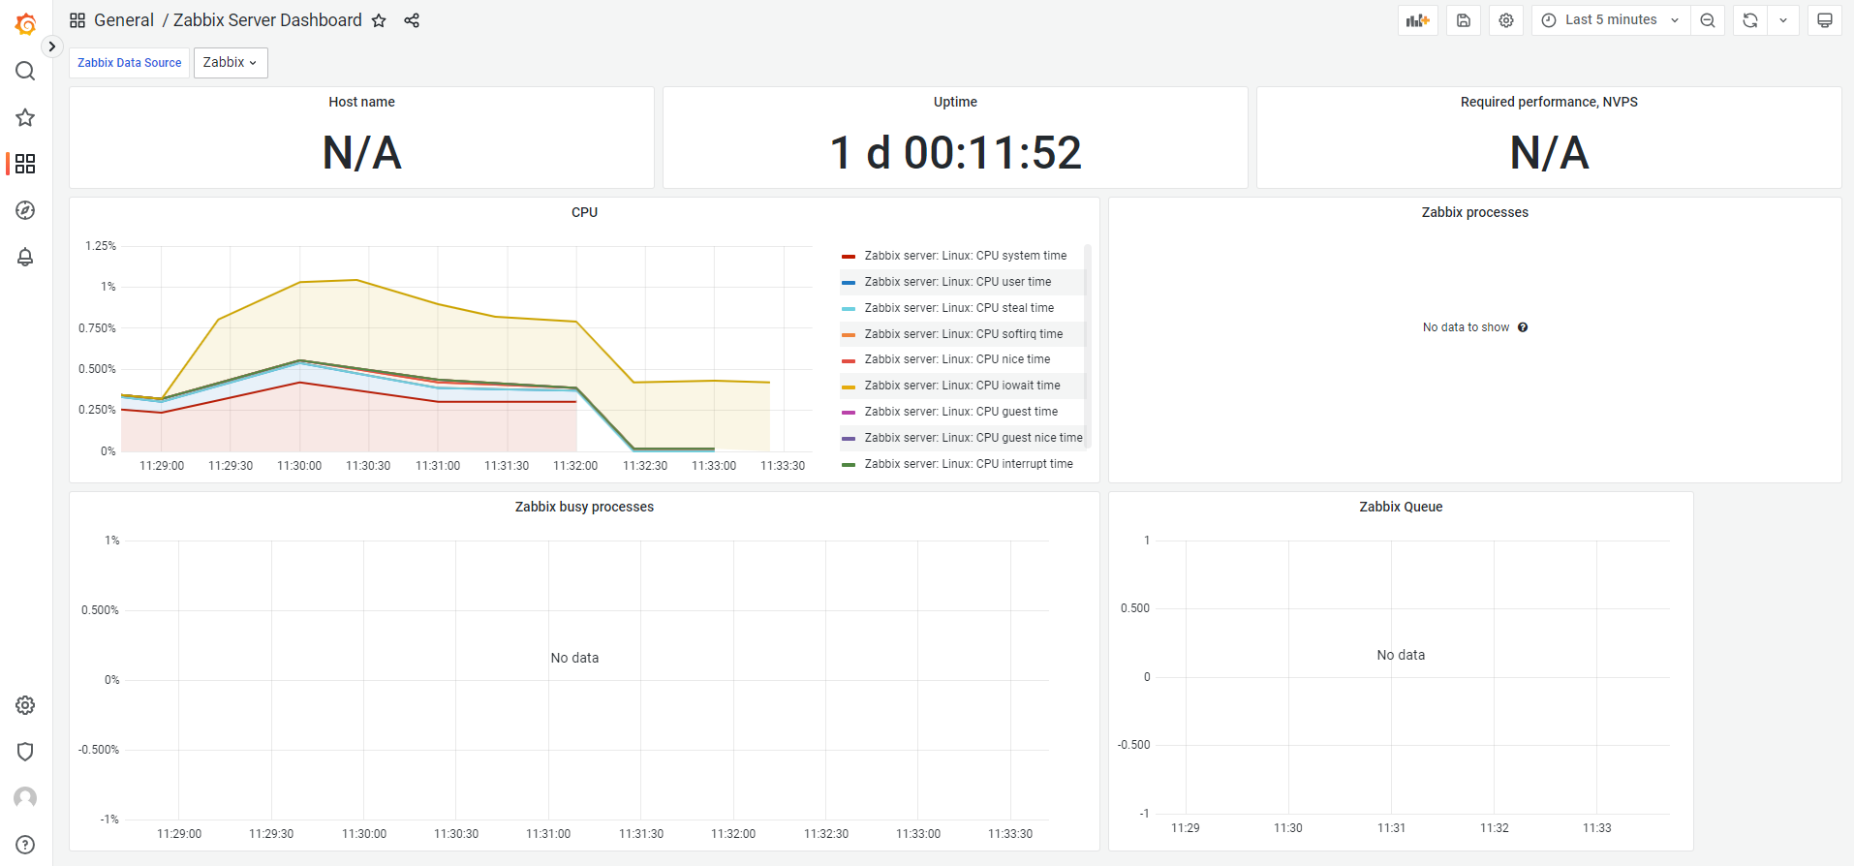This screenshot has width=1854, height=866.
Task: Star the Zabbix Server Dashboard
Action: 379,20
